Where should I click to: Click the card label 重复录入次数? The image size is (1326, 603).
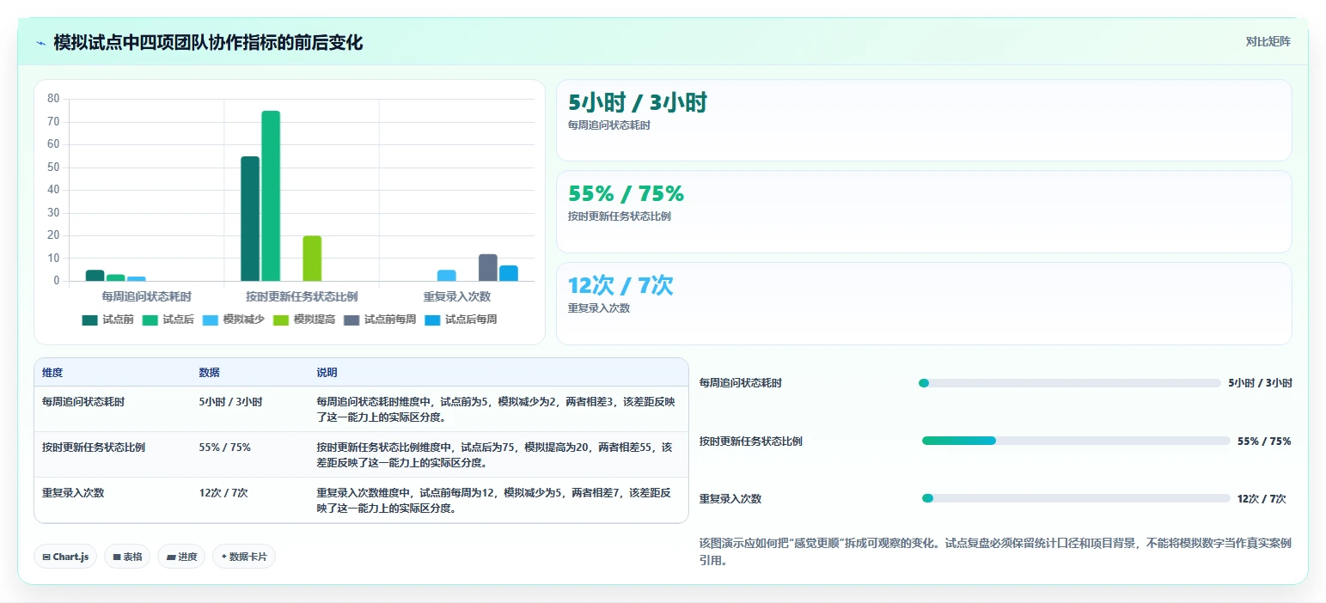pos(599,308)
